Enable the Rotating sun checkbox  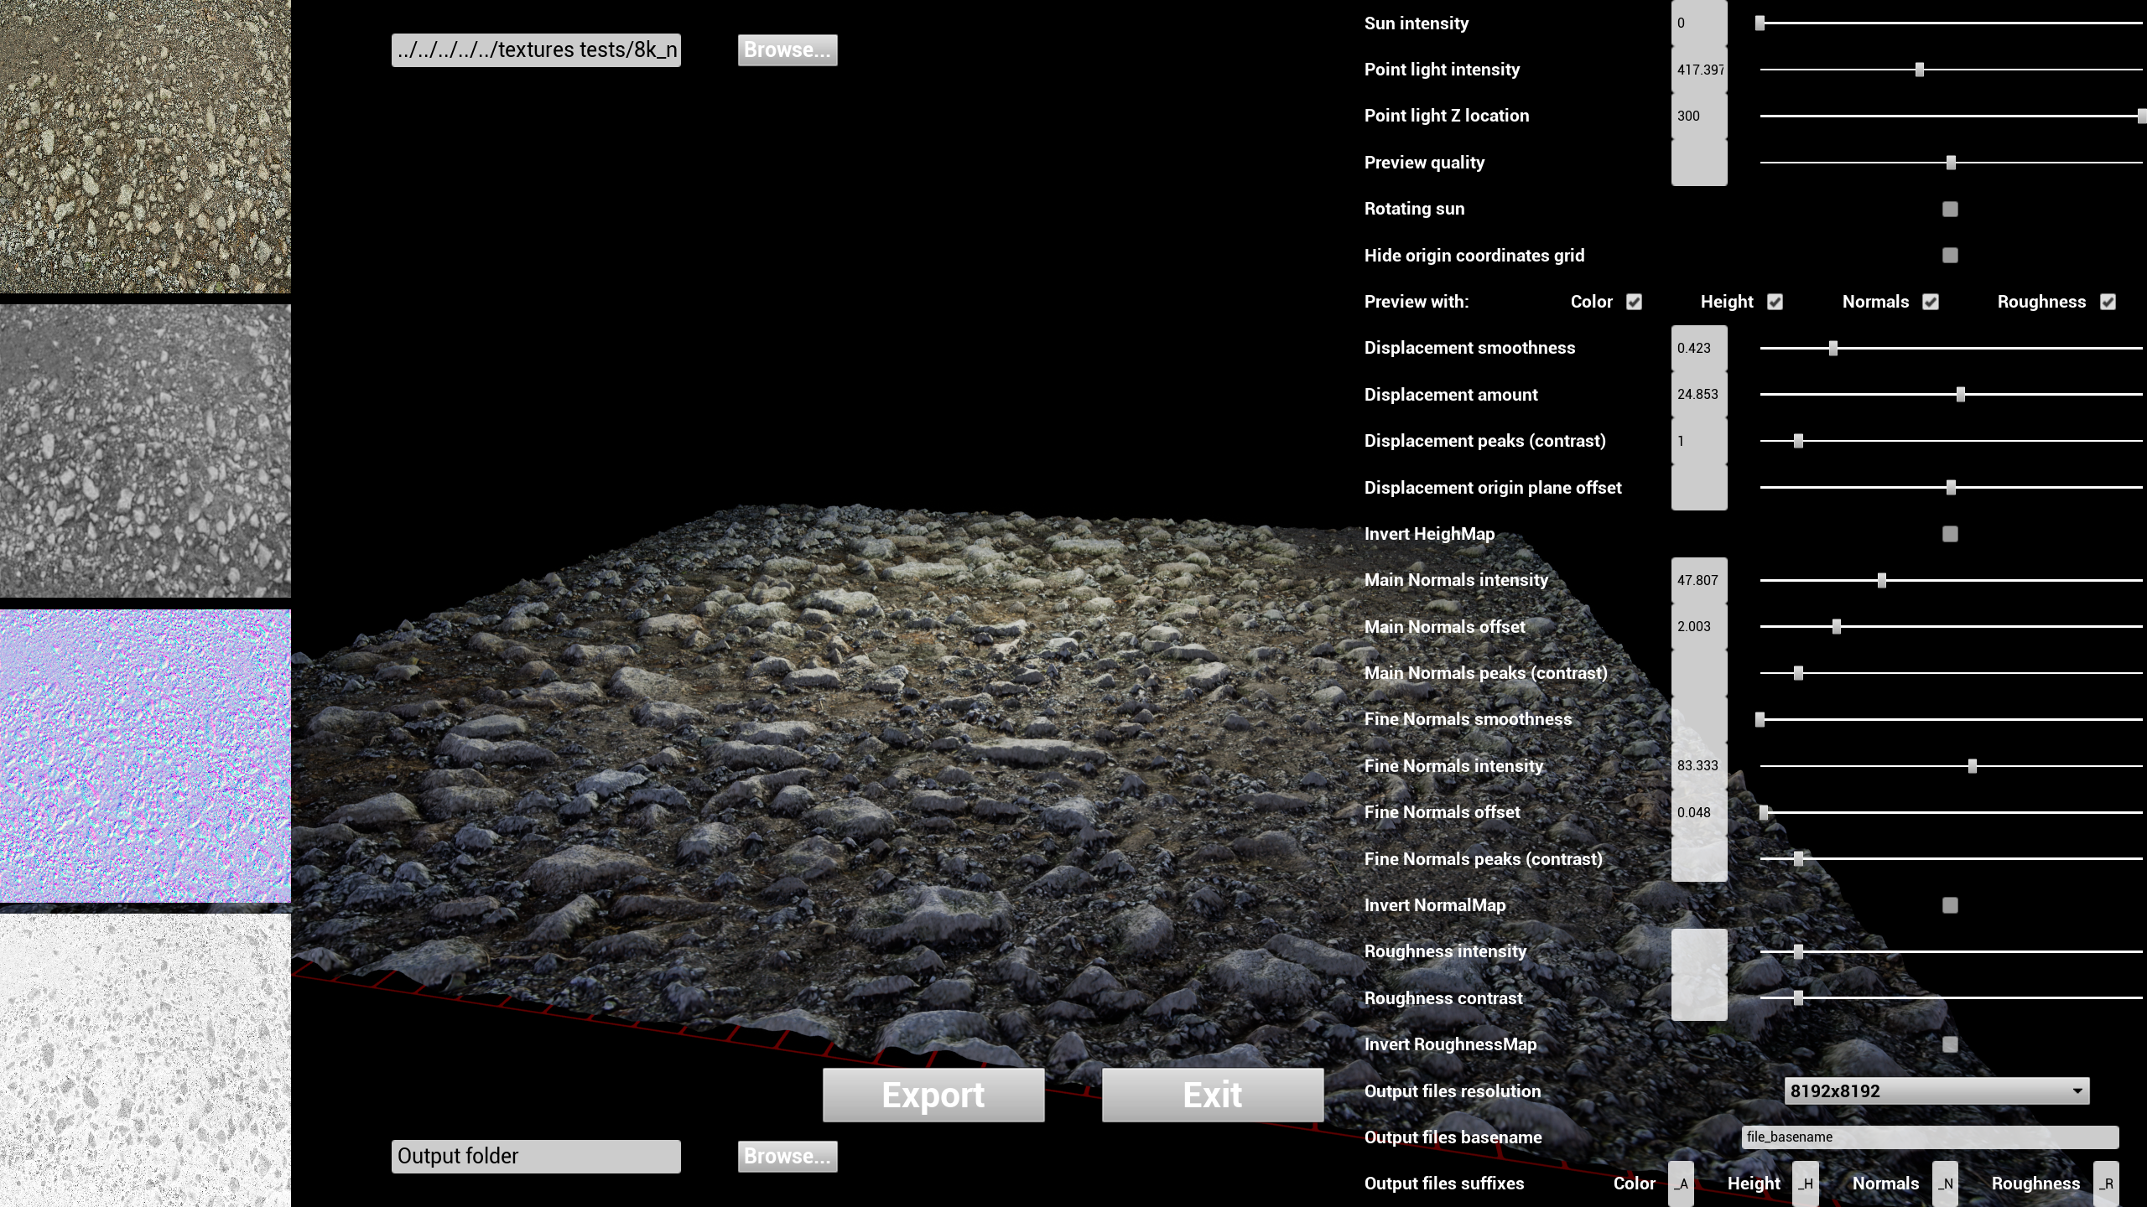(1950, 209)
